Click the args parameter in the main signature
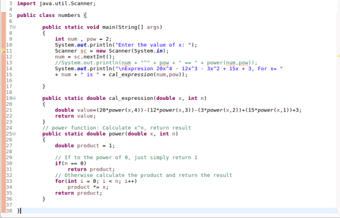Image resolution: width=340 pixels, height=218 pixels. (153, 27)
